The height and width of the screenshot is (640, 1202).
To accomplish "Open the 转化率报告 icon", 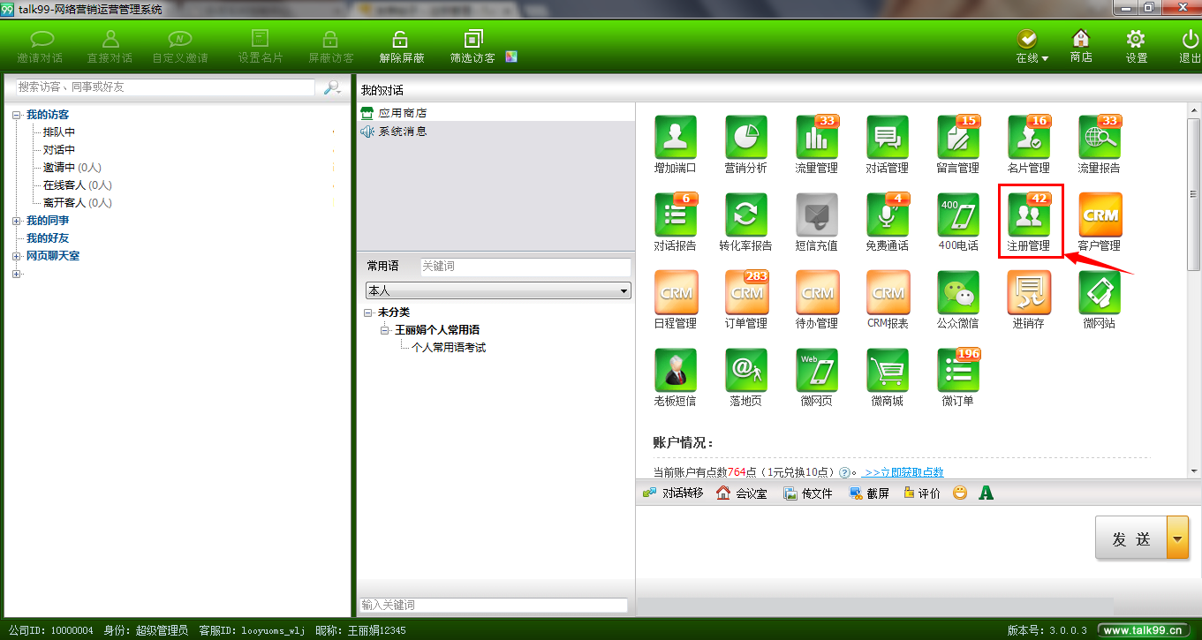I will [746, 215].
